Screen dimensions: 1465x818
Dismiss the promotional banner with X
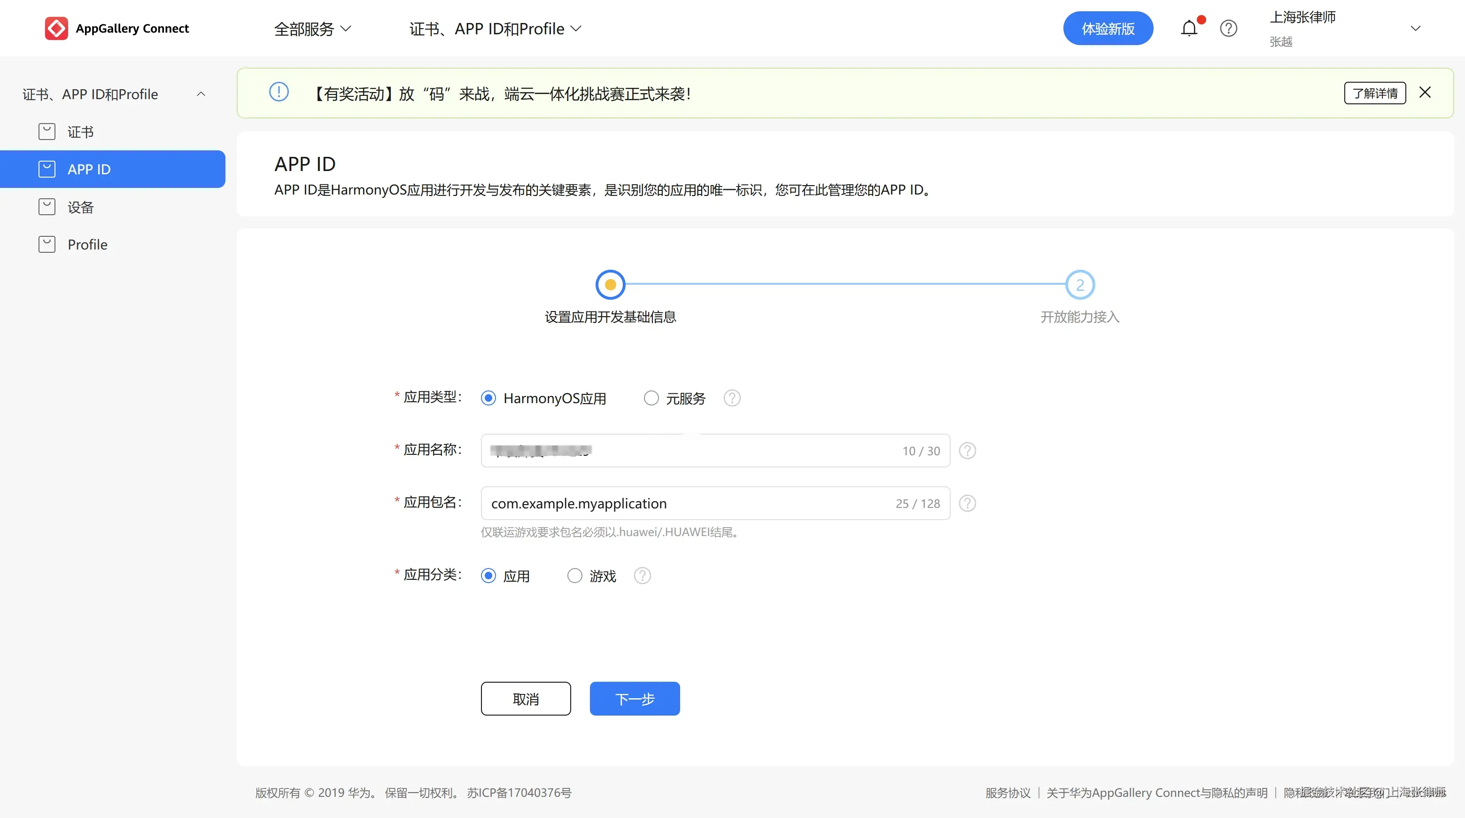pos(1425,93)
